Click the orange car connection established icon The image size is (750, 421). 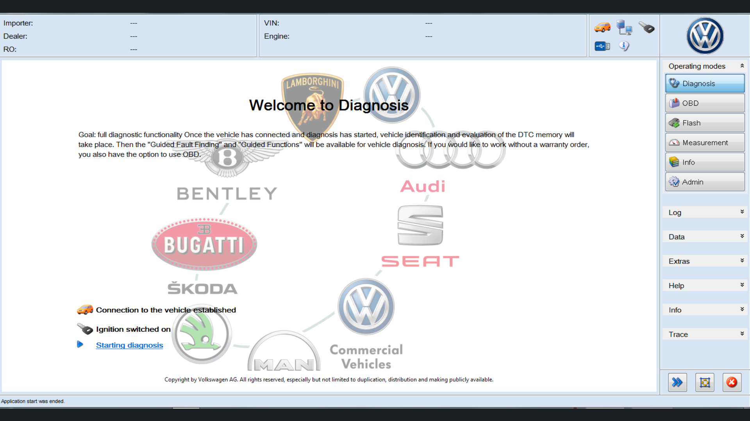85,310
